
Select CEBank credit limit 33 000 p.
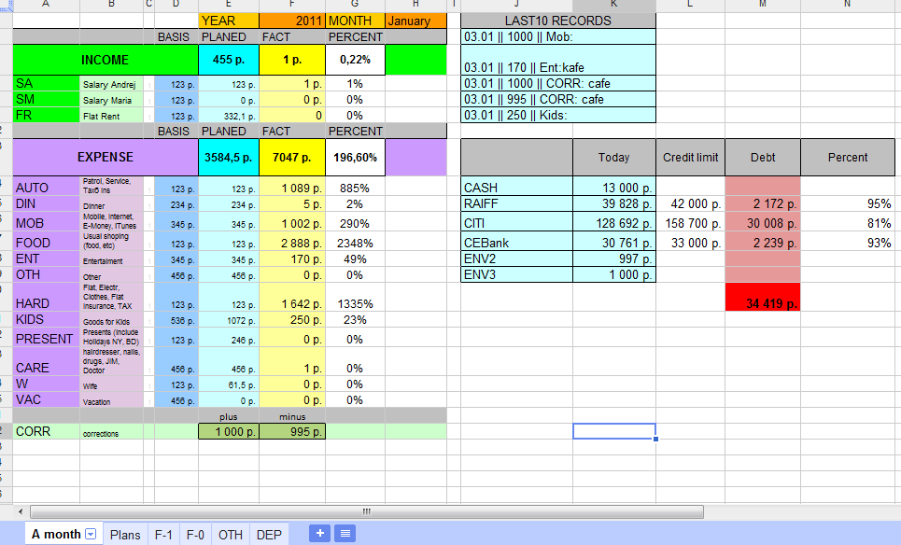[x=691, y=241]
